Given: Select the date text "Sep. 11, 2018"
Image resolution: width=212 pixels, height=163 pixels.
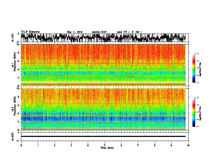Looking at the screenshot, I should (x=75, y=32).
